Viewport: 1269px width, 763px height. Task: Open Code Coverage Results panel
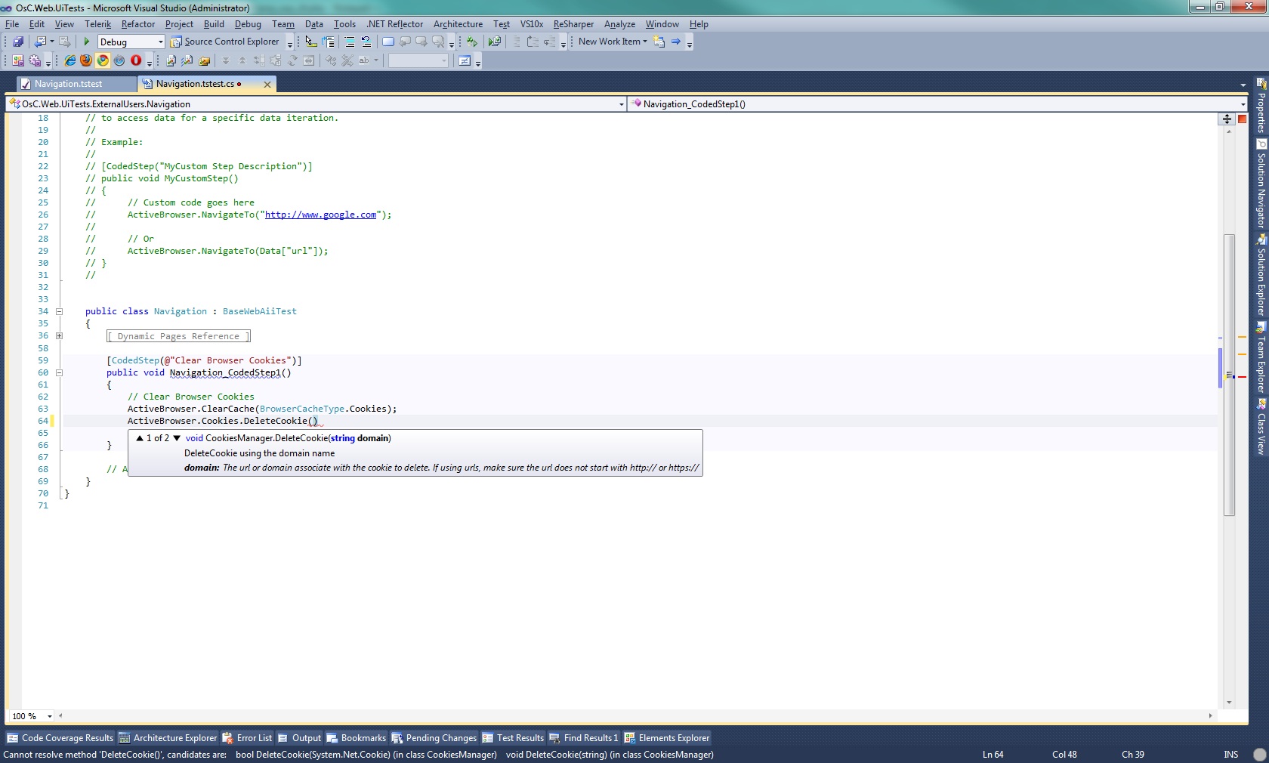60,738
